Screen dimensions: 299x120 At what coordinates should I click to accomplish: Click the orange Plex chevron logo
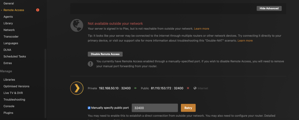[x=77, y=88]
